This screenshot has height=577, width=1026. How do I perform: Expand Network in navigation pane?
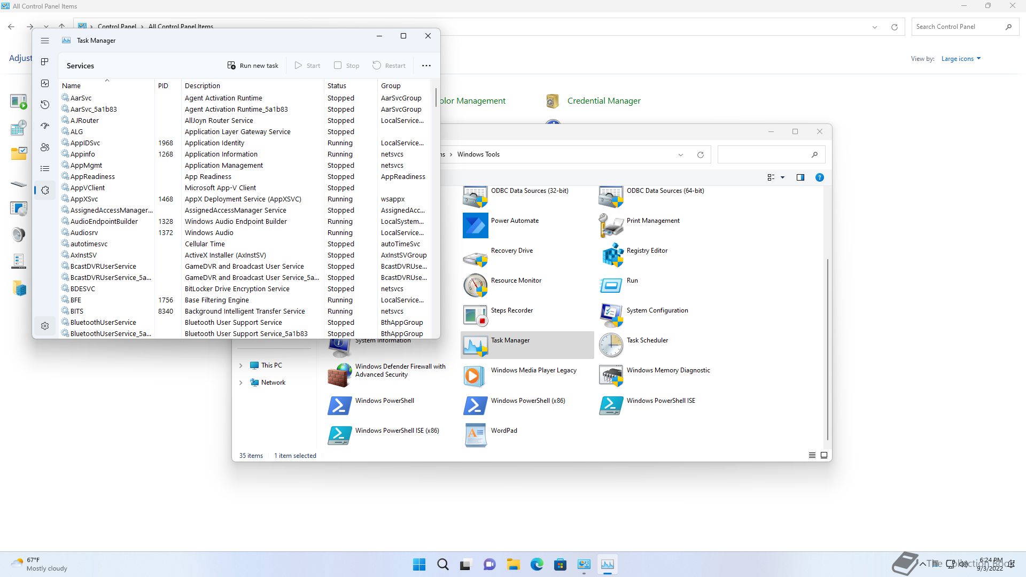pos(240,383)
